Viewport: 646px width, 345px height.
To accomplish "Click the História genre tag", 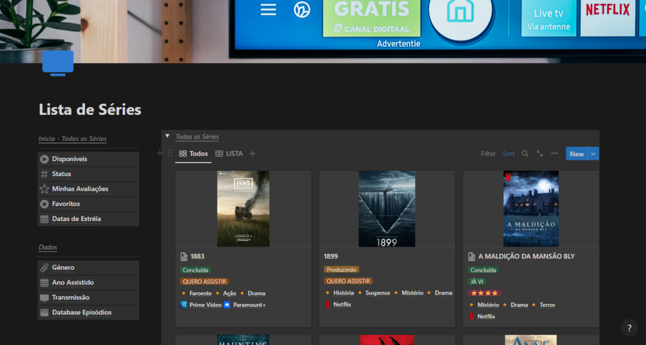I will click(344, 293).
